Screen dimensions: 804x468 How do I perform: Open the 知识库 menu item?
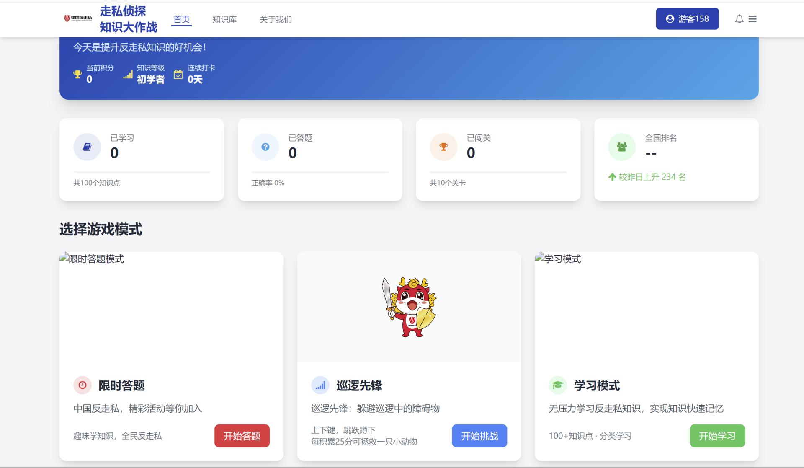tap(224, 19)
